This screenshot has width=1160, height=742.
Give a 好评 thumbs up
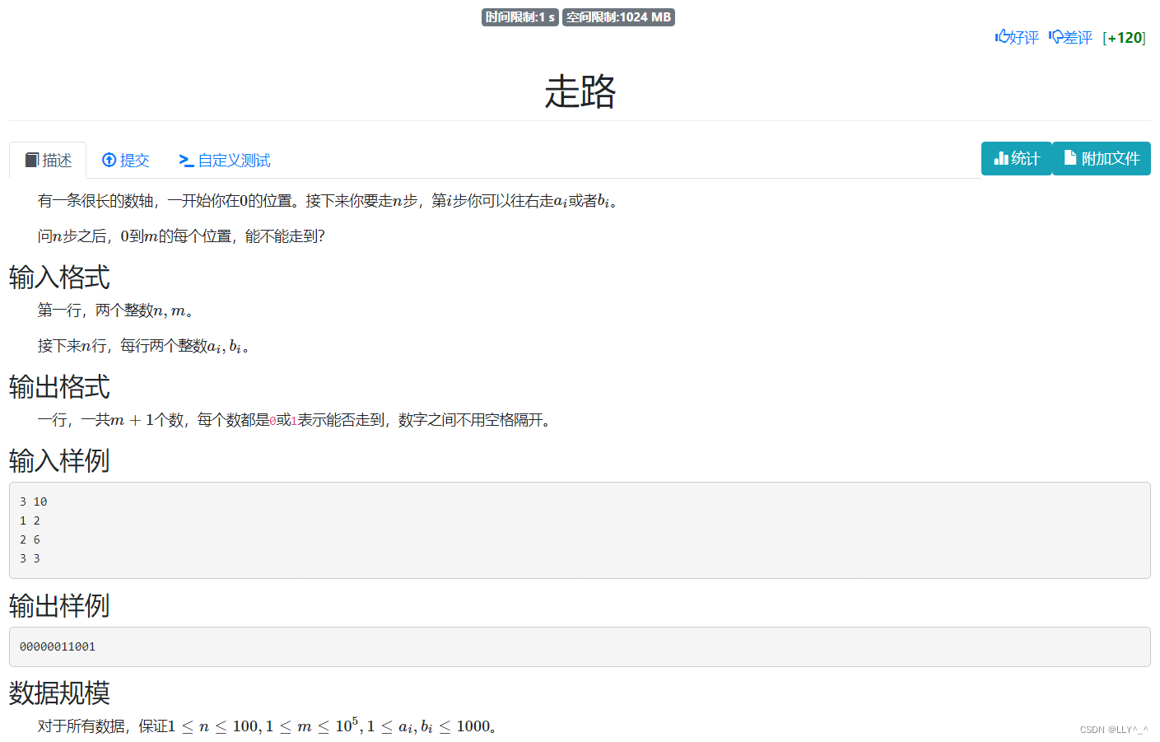tap(1017, 37)
